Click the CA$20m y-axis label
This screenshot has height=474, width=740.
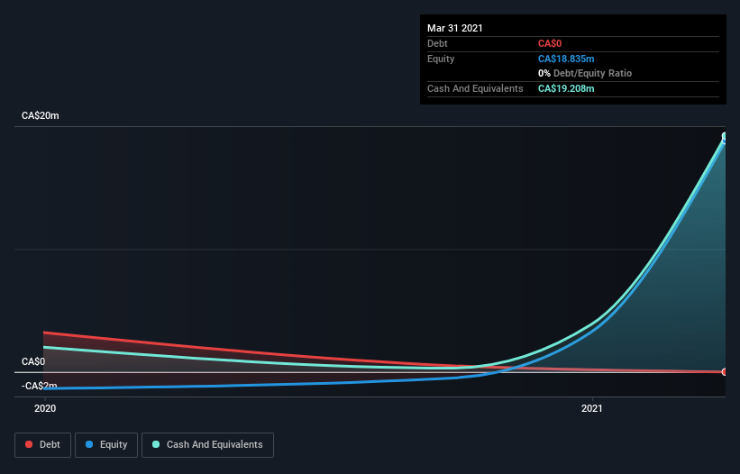pyautogui.click(x=41, y=115)
